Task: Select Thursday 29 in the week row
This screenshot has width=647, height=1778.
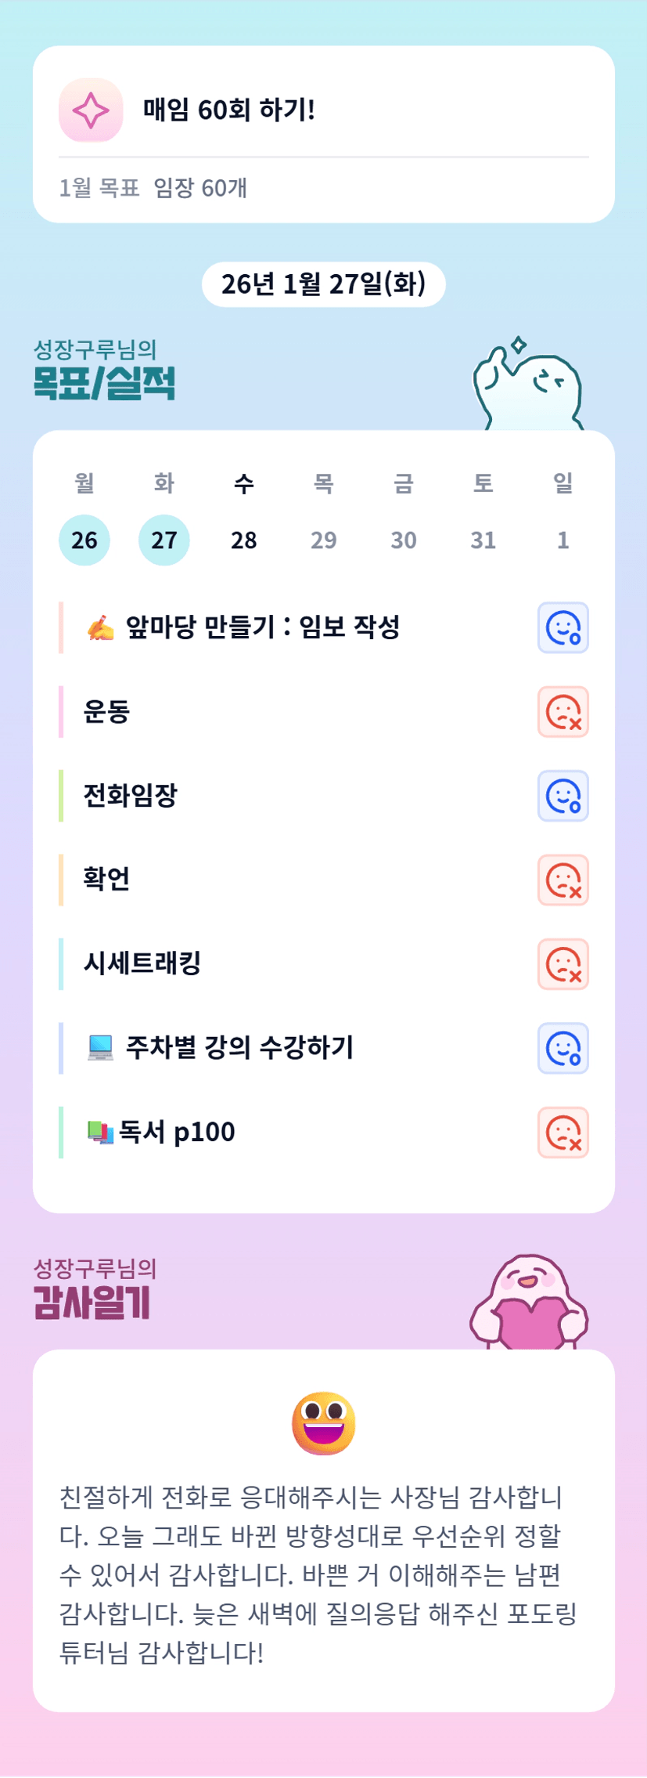Action: [324, 540]
